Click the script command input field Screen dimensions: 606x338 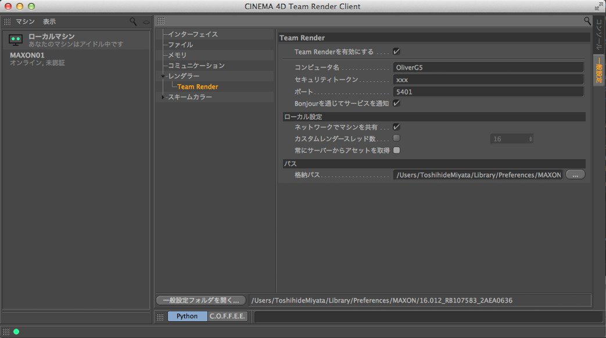coord(428,317)
